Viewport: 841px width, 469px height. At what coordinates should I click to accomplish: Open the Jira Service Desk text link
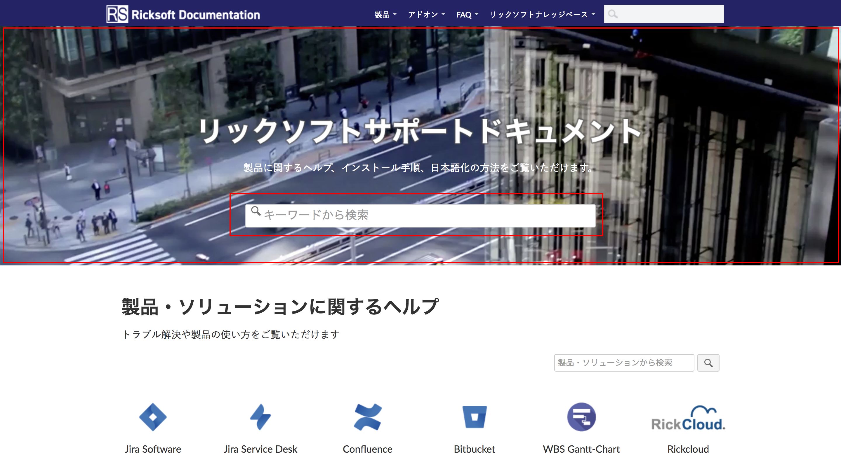click(x=260, y=449)
